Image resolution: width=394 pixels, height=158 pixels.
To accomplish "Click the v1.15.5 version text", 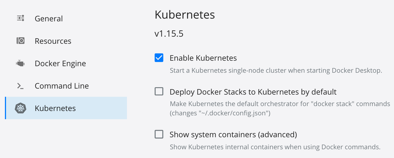I will (x=169, y=34).
